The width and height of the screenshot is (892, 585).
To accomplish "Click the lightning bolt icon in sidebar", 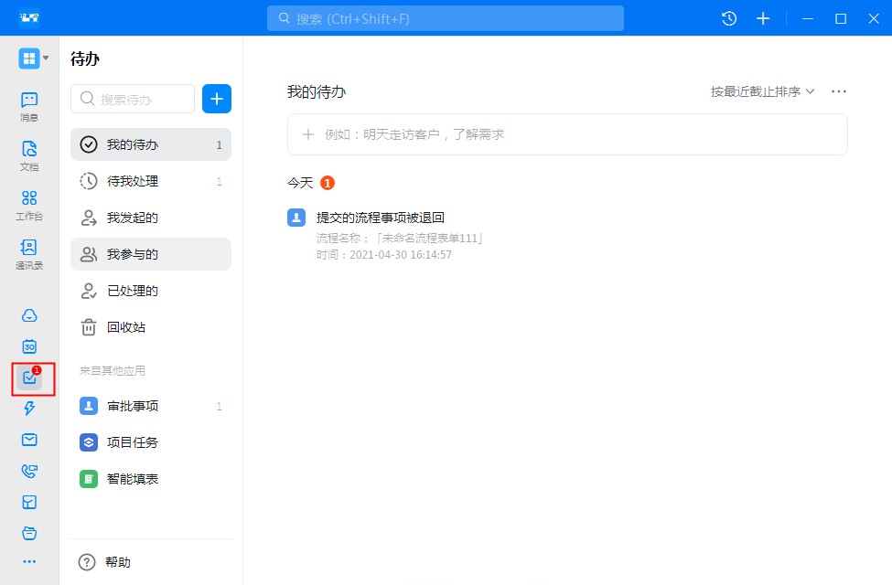I will tap(29, 409).
